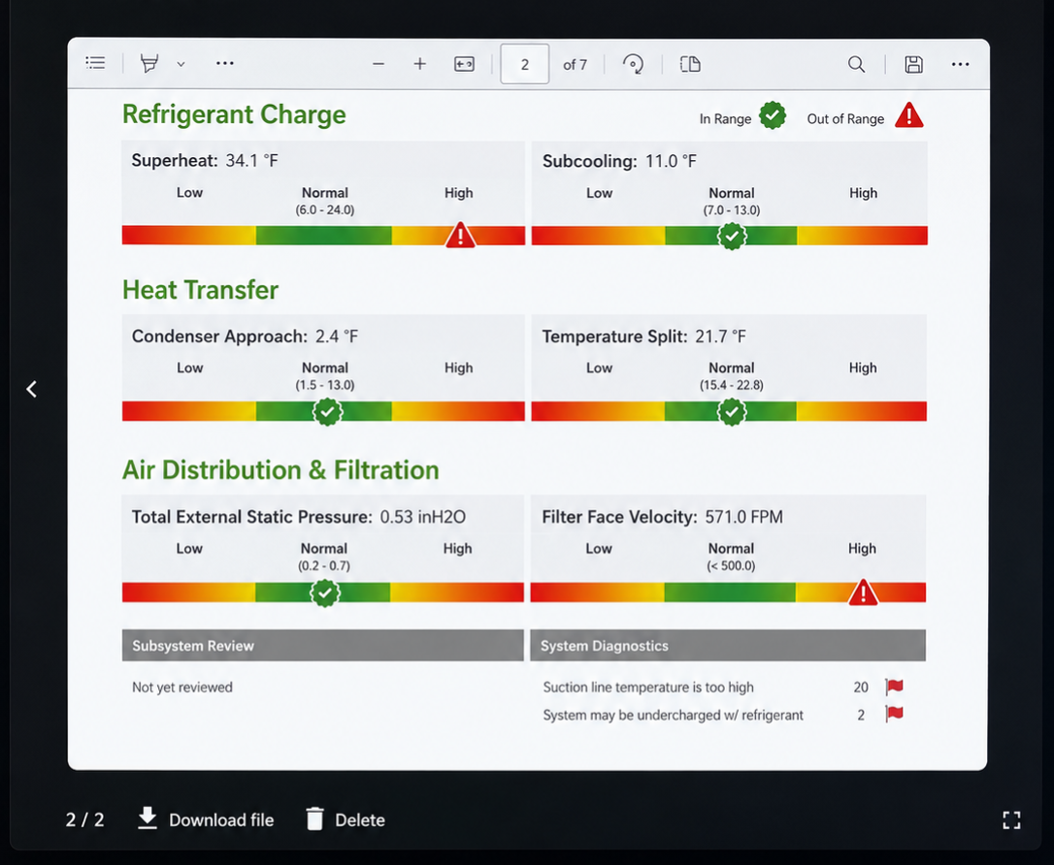
Task: Click the Condenser Approach check marker
Action: (327, 412)
